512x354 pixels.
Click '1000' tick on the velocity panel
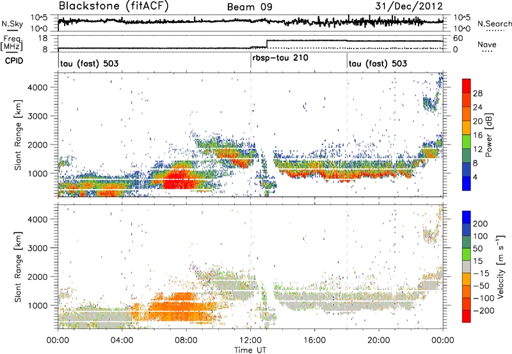(x=37, y=306)
